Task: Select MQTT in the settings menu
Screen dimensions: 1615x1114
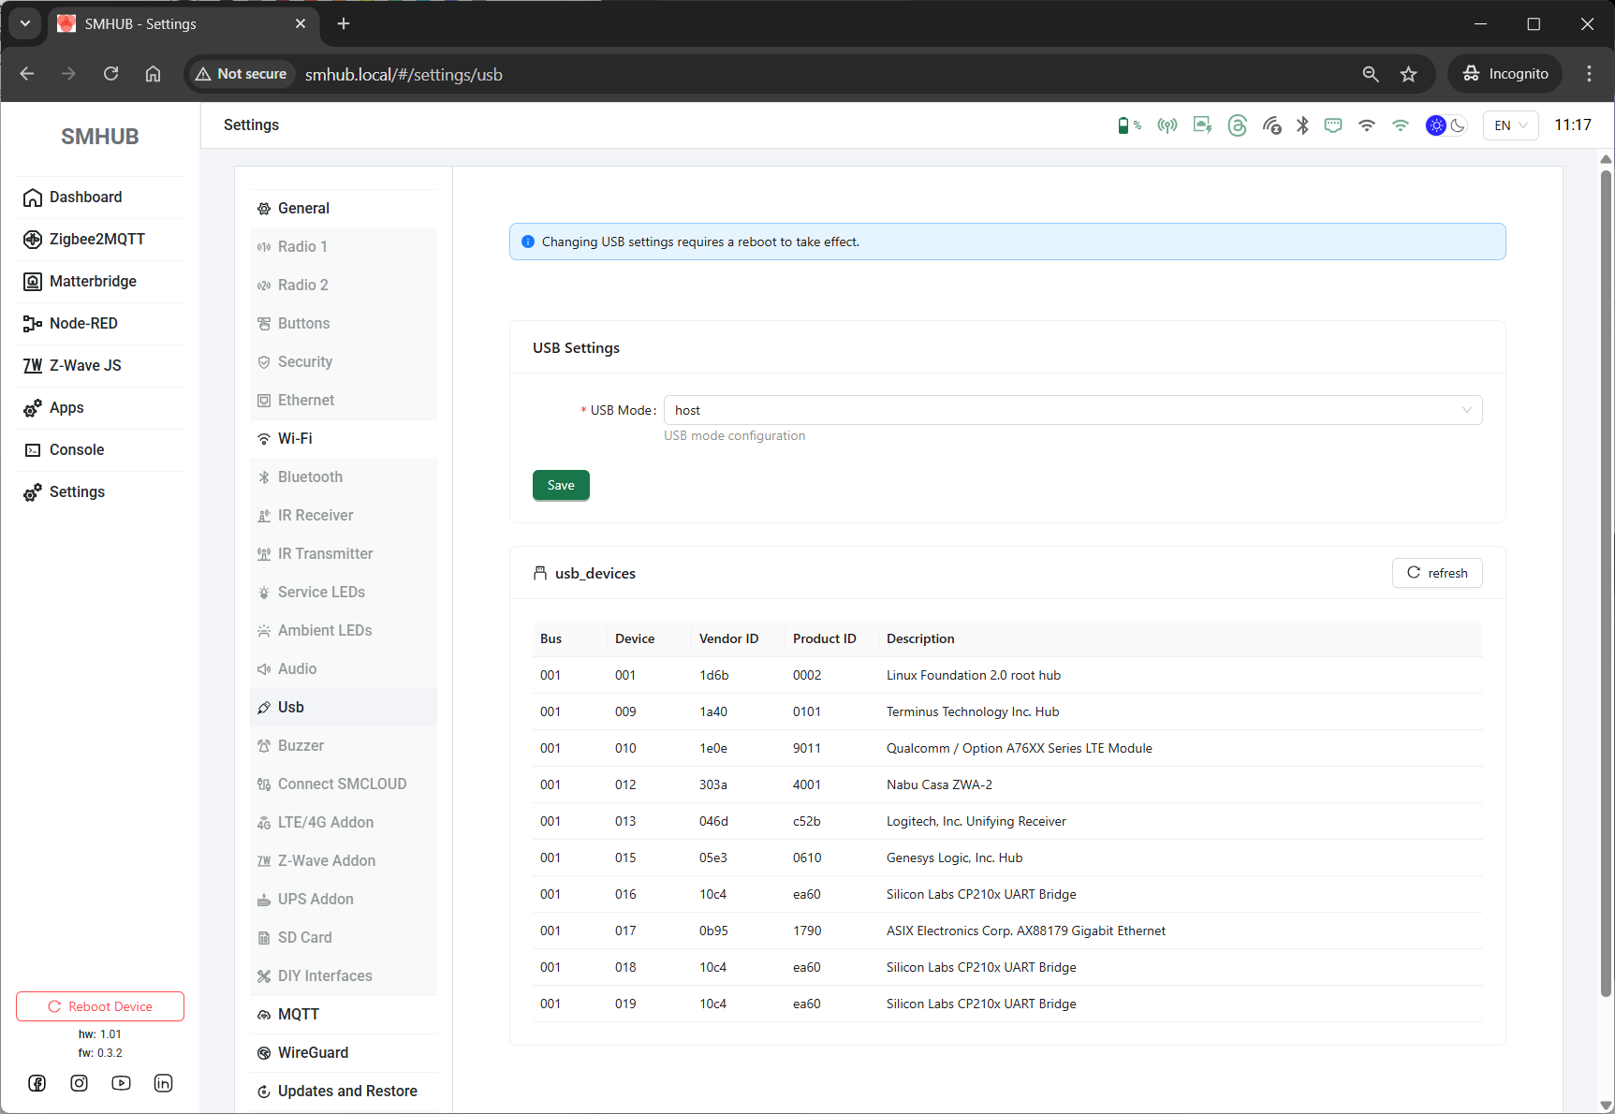Action: click(x=299, y=1014)
